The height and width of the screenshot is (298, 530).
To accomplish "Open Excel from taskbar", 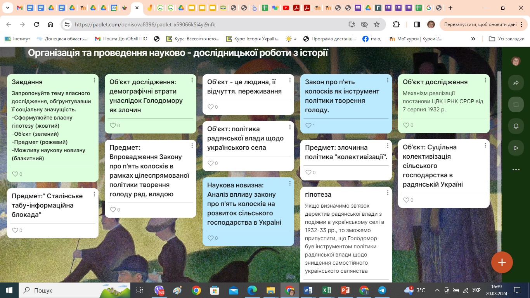I will pyautogui.click(x=327, y=290).
